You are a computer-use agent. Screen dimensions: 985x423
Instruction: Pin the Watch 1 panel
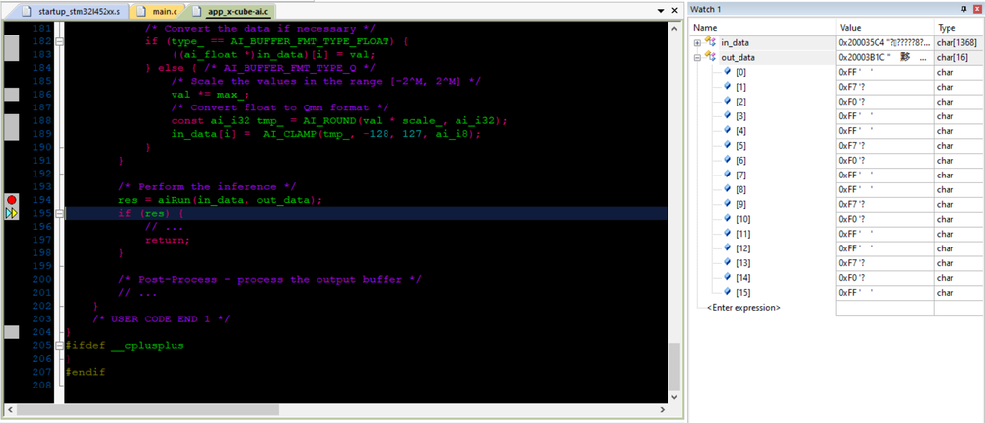(x=964, y=9)
